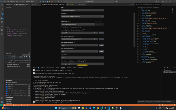Image resolution: width=176 pixels, height=110 pixels.
Task: Open File Explorer from the taskbar
Action: tap(83, 108)
